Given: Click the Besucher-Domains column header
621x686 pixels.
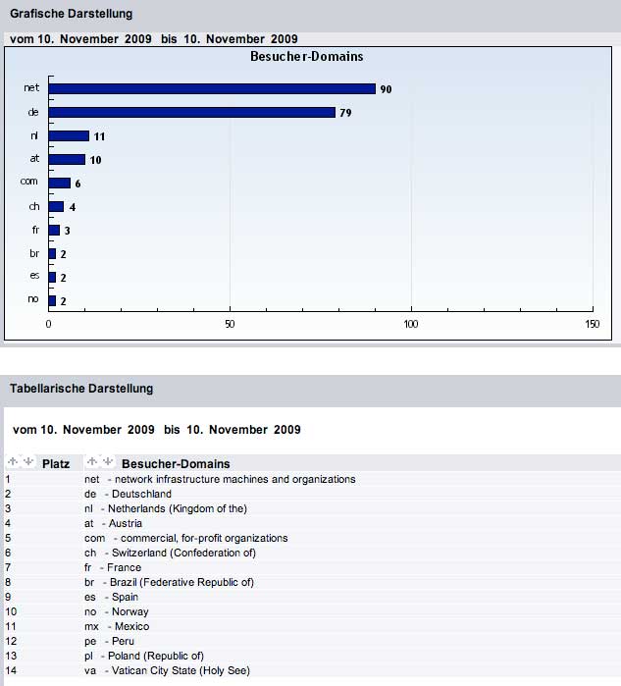Looking at the screenshot, I should point(176,463).
